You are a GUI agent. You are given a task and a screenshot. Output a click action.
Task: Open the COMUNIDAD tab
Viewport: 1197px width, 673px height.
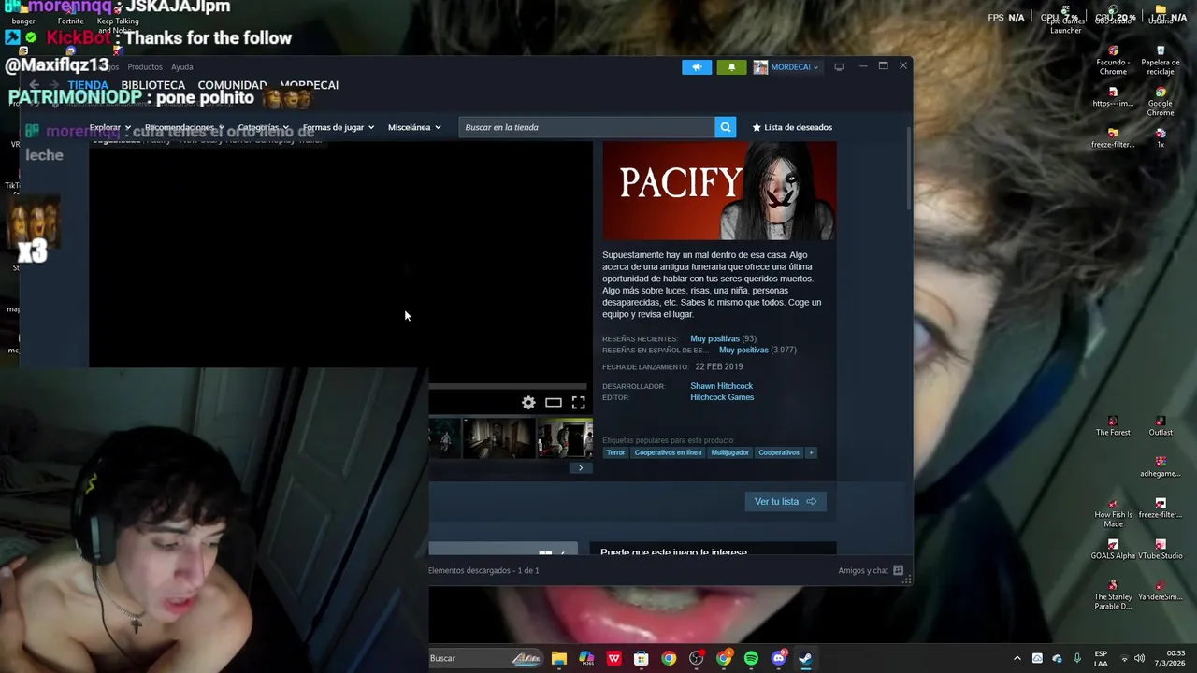click(232, 85)
